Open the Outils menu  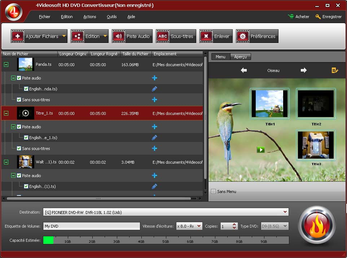[x=111, y=17]
